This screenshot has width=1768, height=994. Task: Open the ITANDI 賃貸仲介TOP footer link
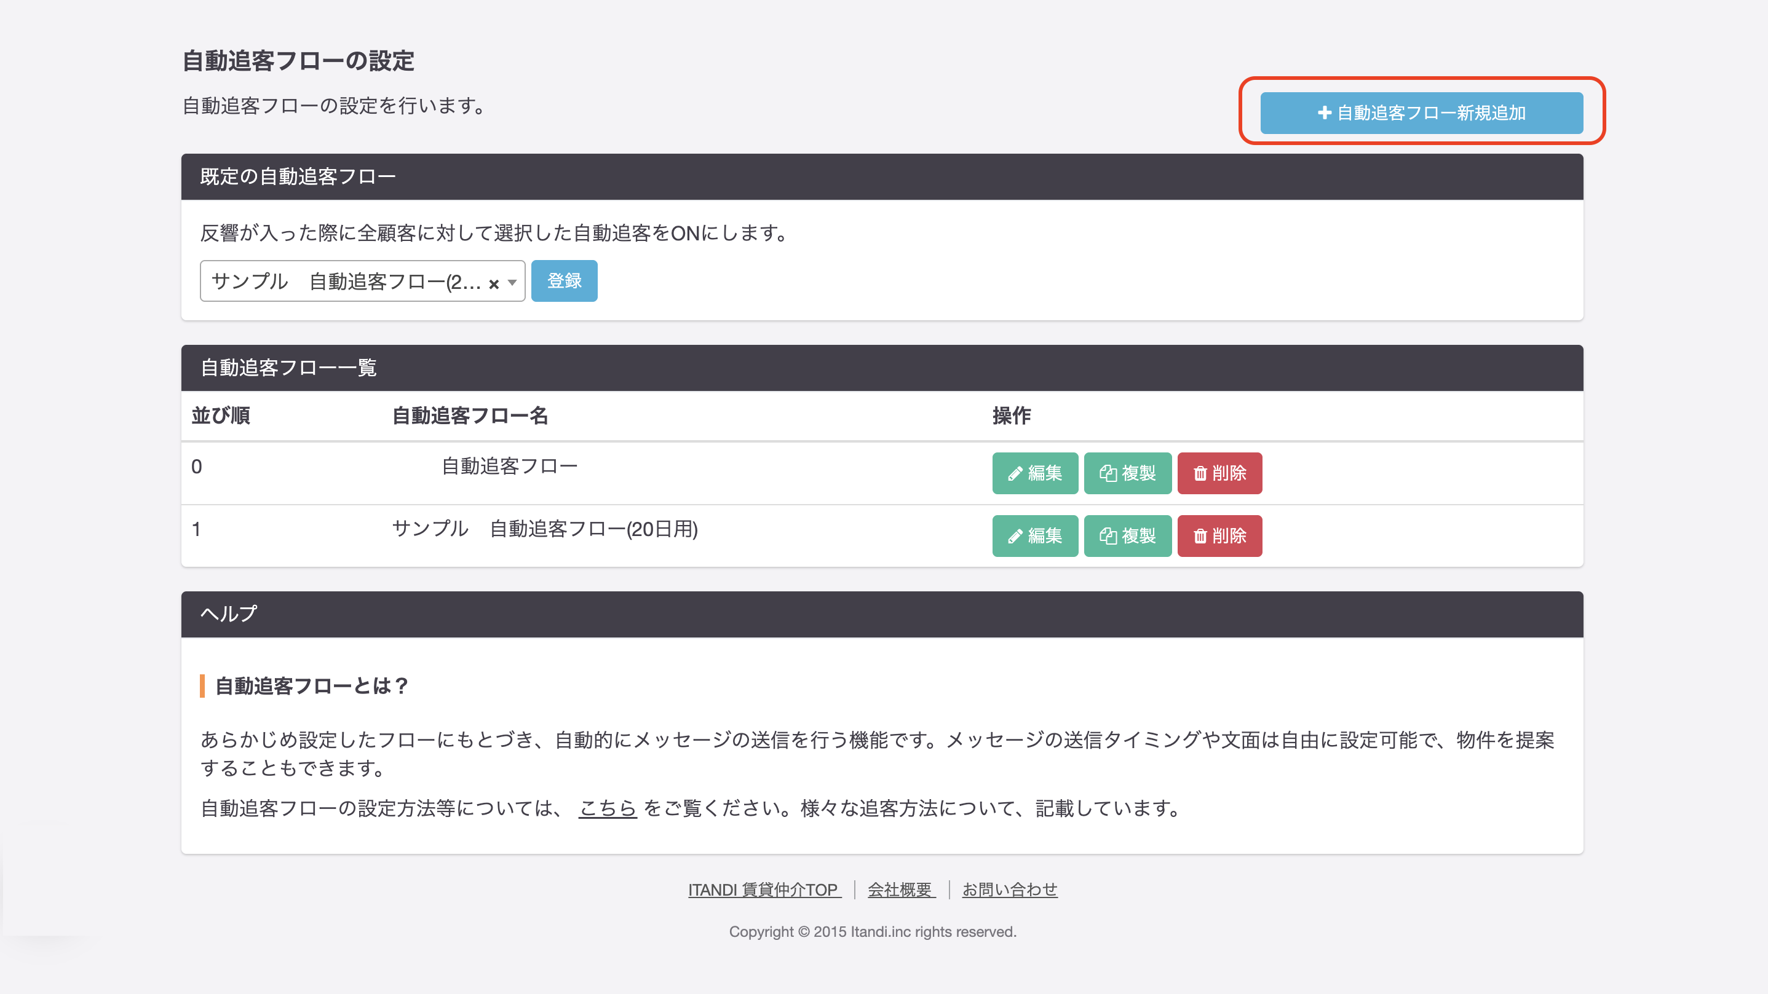764,889
